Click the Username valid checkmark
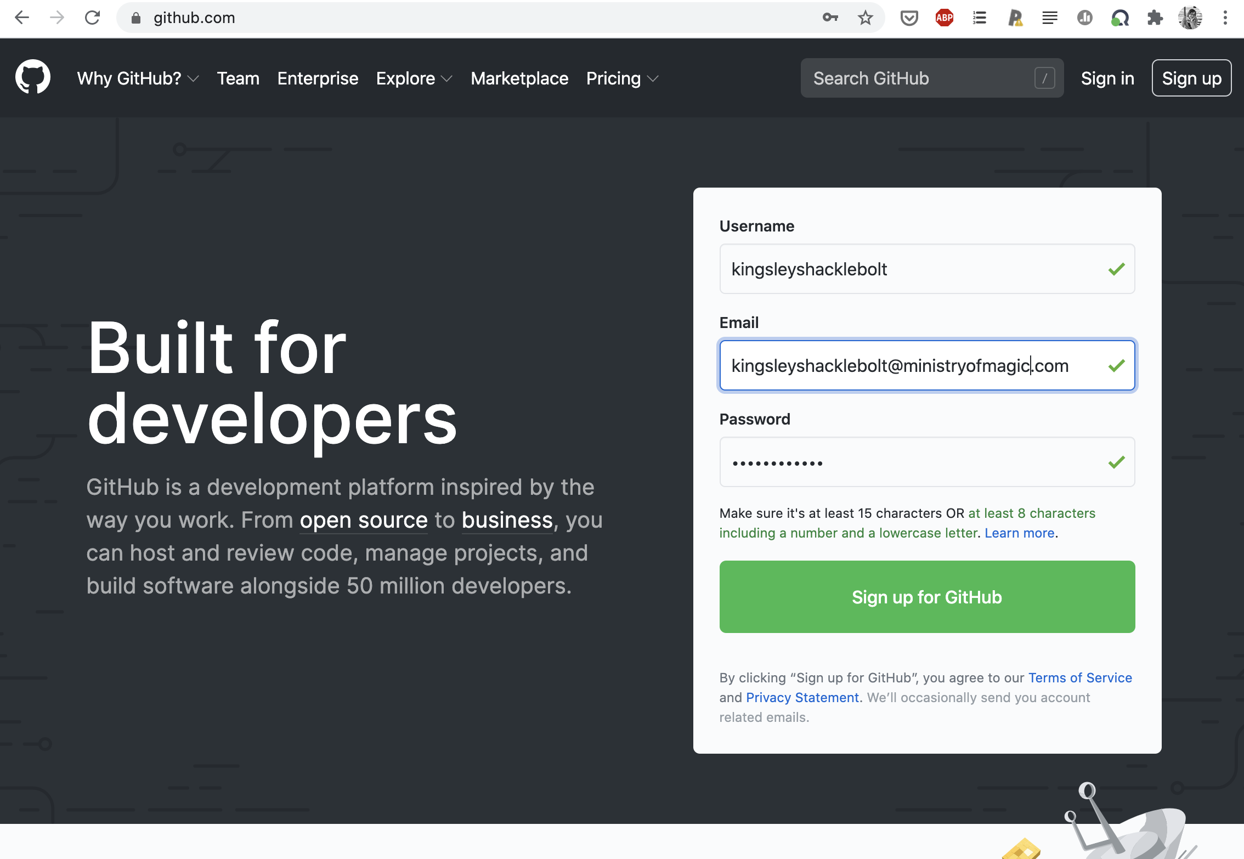The width and height of the screenshot is (1244, 859). click(1116, 269)
